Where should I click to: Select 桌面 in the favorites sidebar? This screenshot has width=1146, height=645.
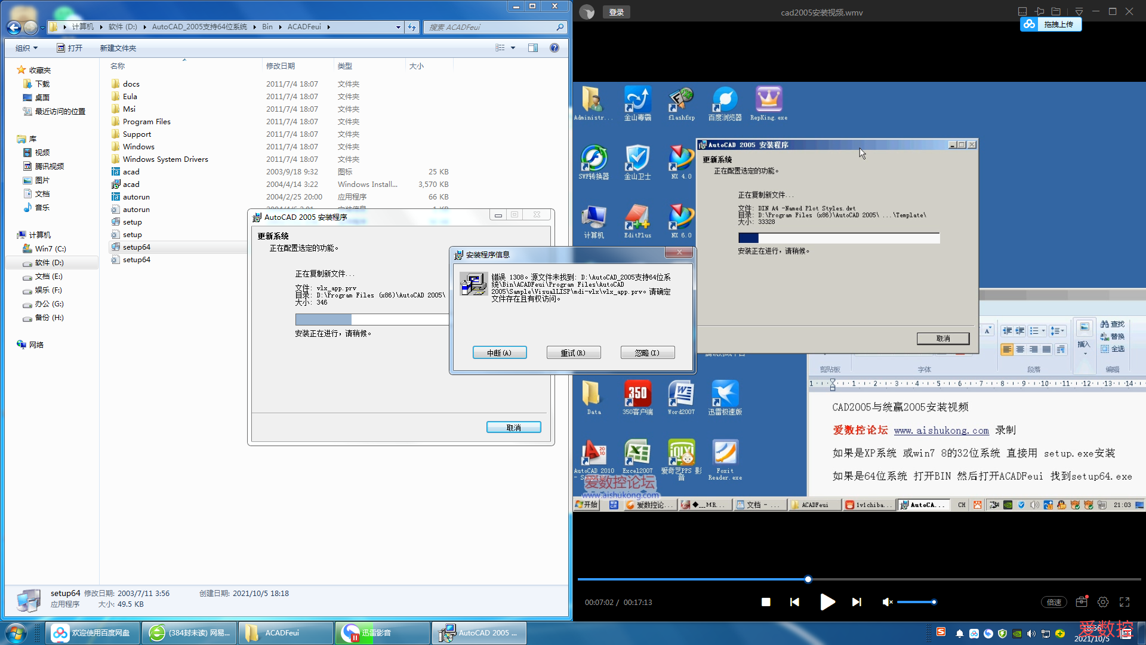click(42, 98)
